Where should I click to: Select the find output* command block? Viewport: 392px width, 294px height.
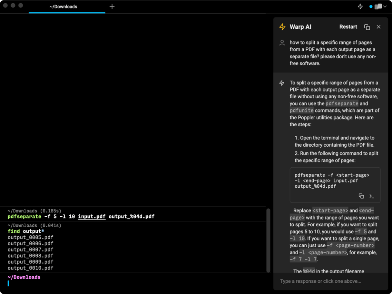coord(133,247)
